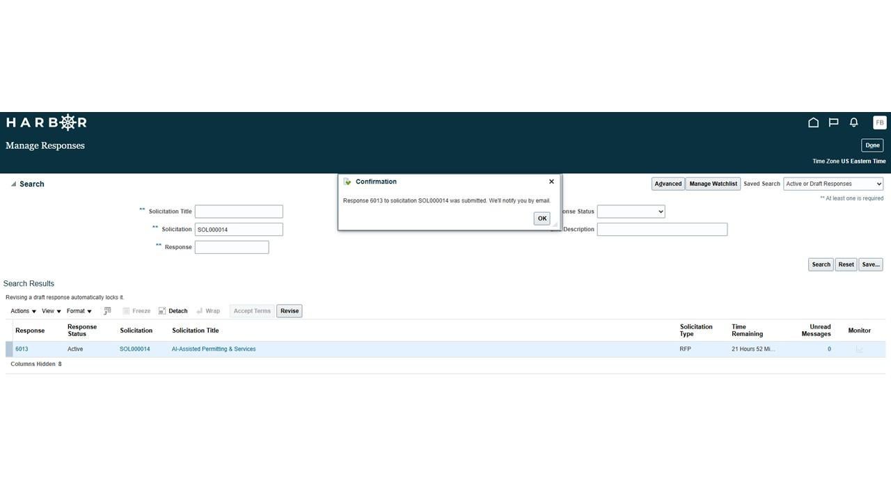The image size is (891, 501).
Task: Click the Solicitation field containing SOL000014
Action: click(239, 229)
